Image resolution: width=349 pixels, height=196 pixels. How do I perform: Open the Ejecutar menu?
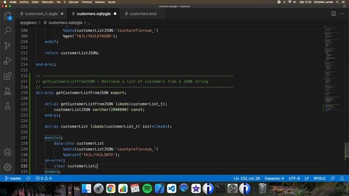74,2
